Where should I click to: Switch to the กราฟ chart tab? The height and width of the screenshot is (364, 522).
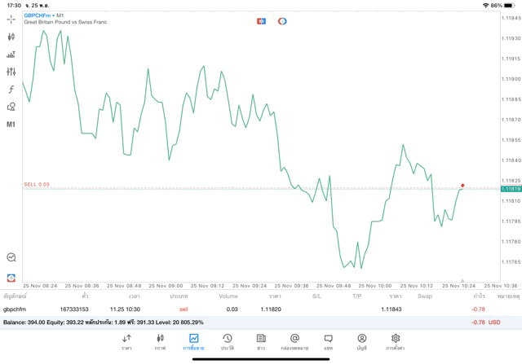click(160, 342)
